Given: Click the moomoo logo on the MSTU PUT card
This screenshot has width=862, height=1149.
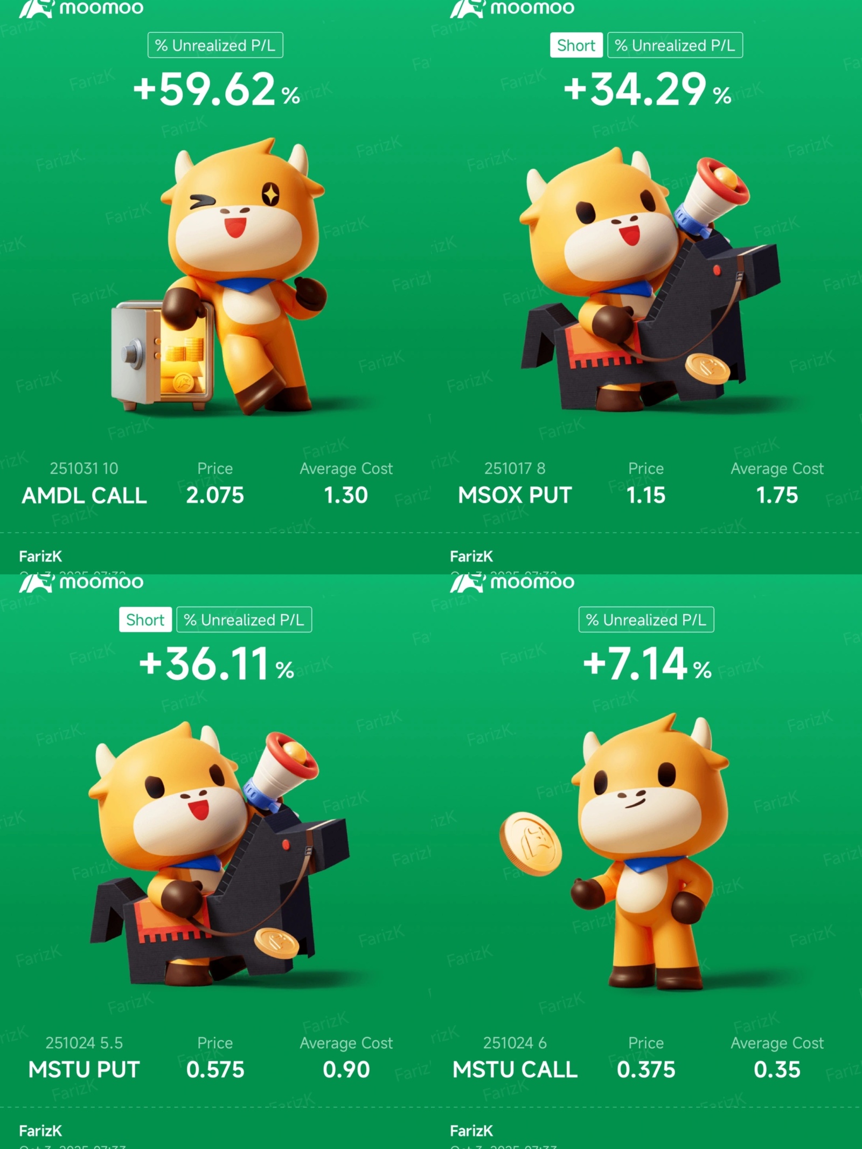Looking at the screenshot, I should 81,582.
